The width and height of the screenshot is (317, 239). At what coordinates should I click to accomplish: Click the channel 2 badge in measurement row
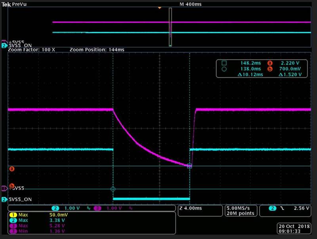pos(13,220)
